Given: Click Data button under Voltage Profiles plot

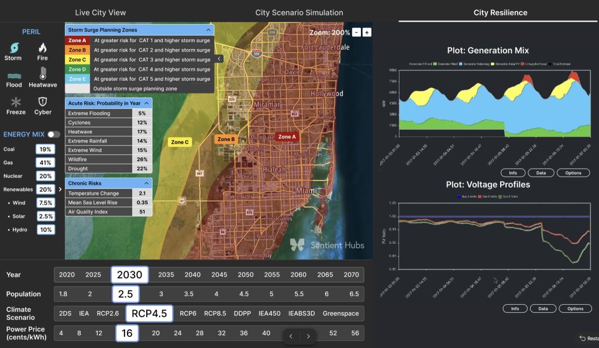Looking at the screenshot, I should 543,309.
